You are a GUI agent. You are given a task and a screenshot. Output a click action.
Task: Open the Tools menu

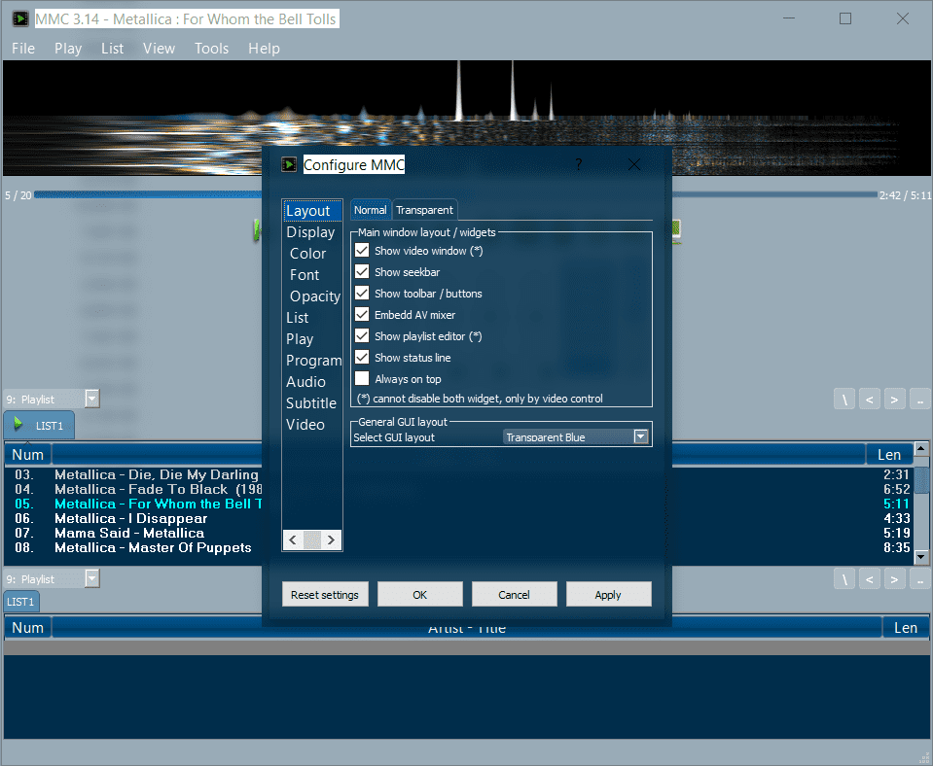point(211,49)
